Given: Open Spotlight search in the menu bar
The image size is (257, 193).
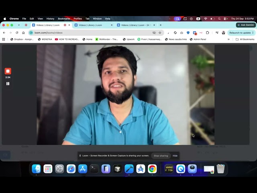Looking at the screenshot, I should [219, 19].
